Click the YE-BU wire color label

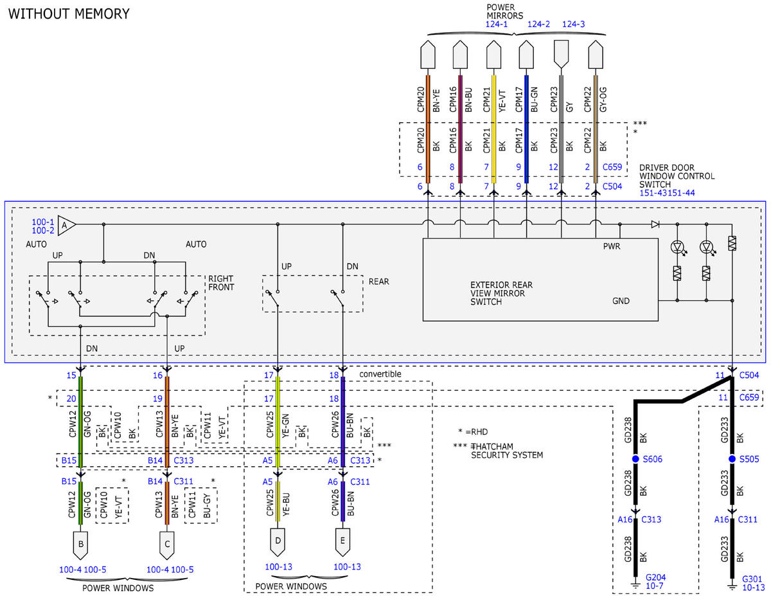click(285, 505)
